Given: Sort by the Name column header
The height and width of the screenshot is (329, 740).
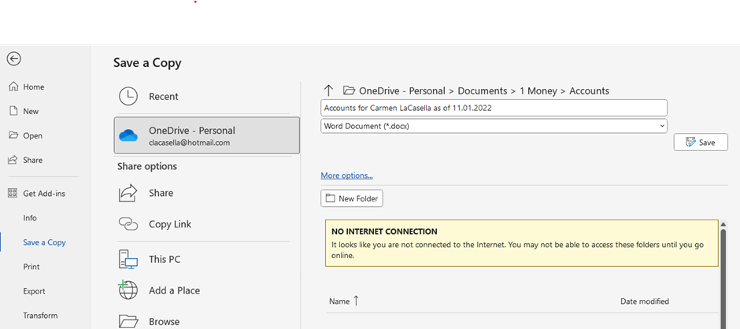Looking at the screenshot, I should click(x=344, y=301).
